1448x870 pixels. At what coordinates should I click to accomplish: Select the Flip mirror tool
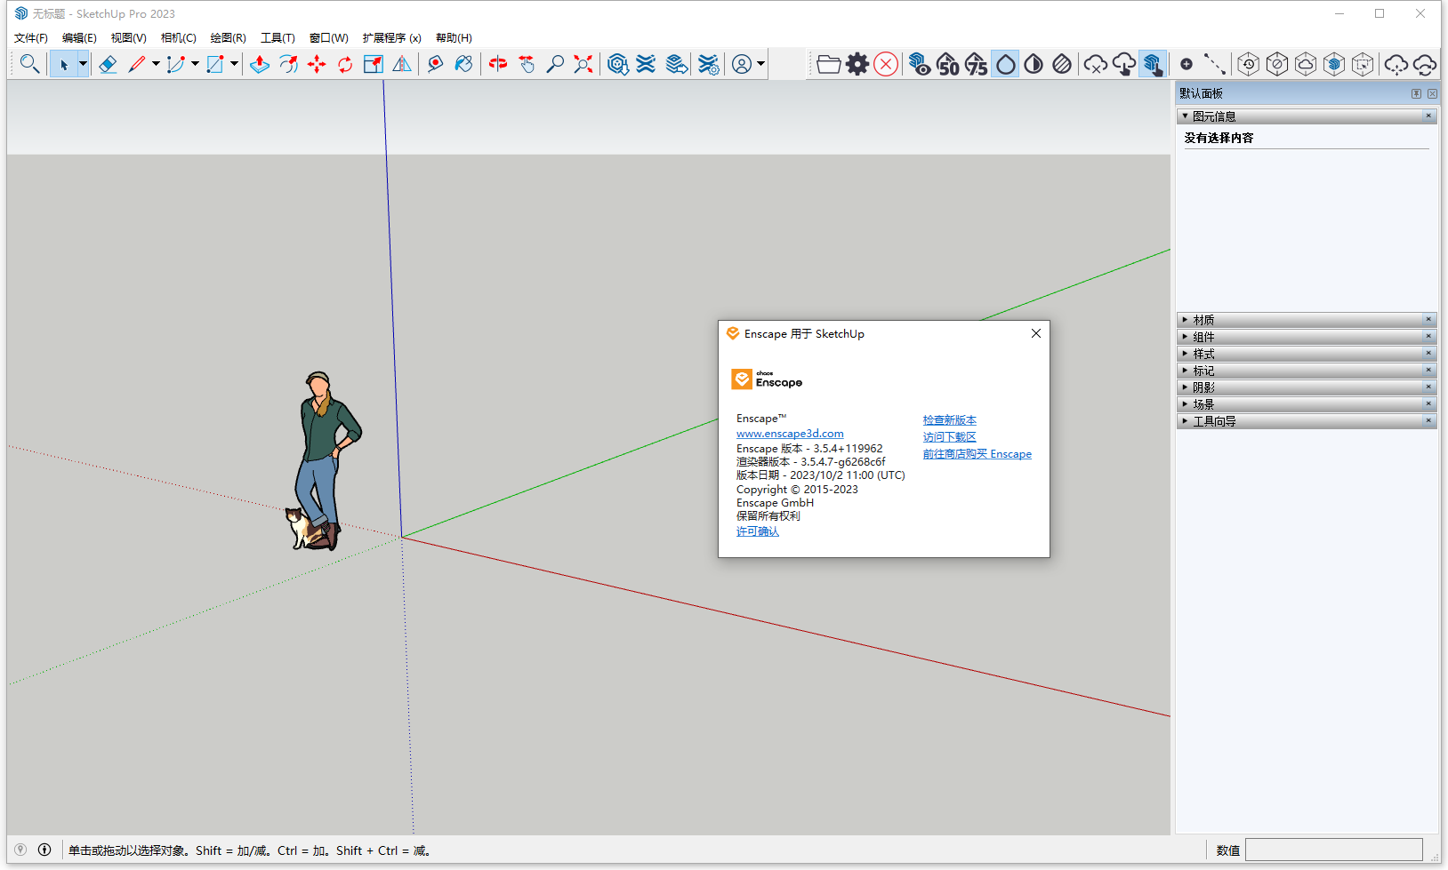click(x=402, y=64)
